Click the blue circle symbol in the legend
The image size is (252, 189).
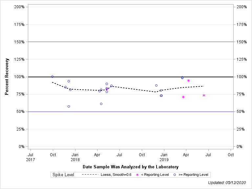point(175,175)
